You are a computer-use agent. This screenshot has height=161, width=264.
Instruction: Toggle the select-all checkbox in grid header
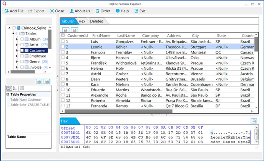[x=63, y=35]
